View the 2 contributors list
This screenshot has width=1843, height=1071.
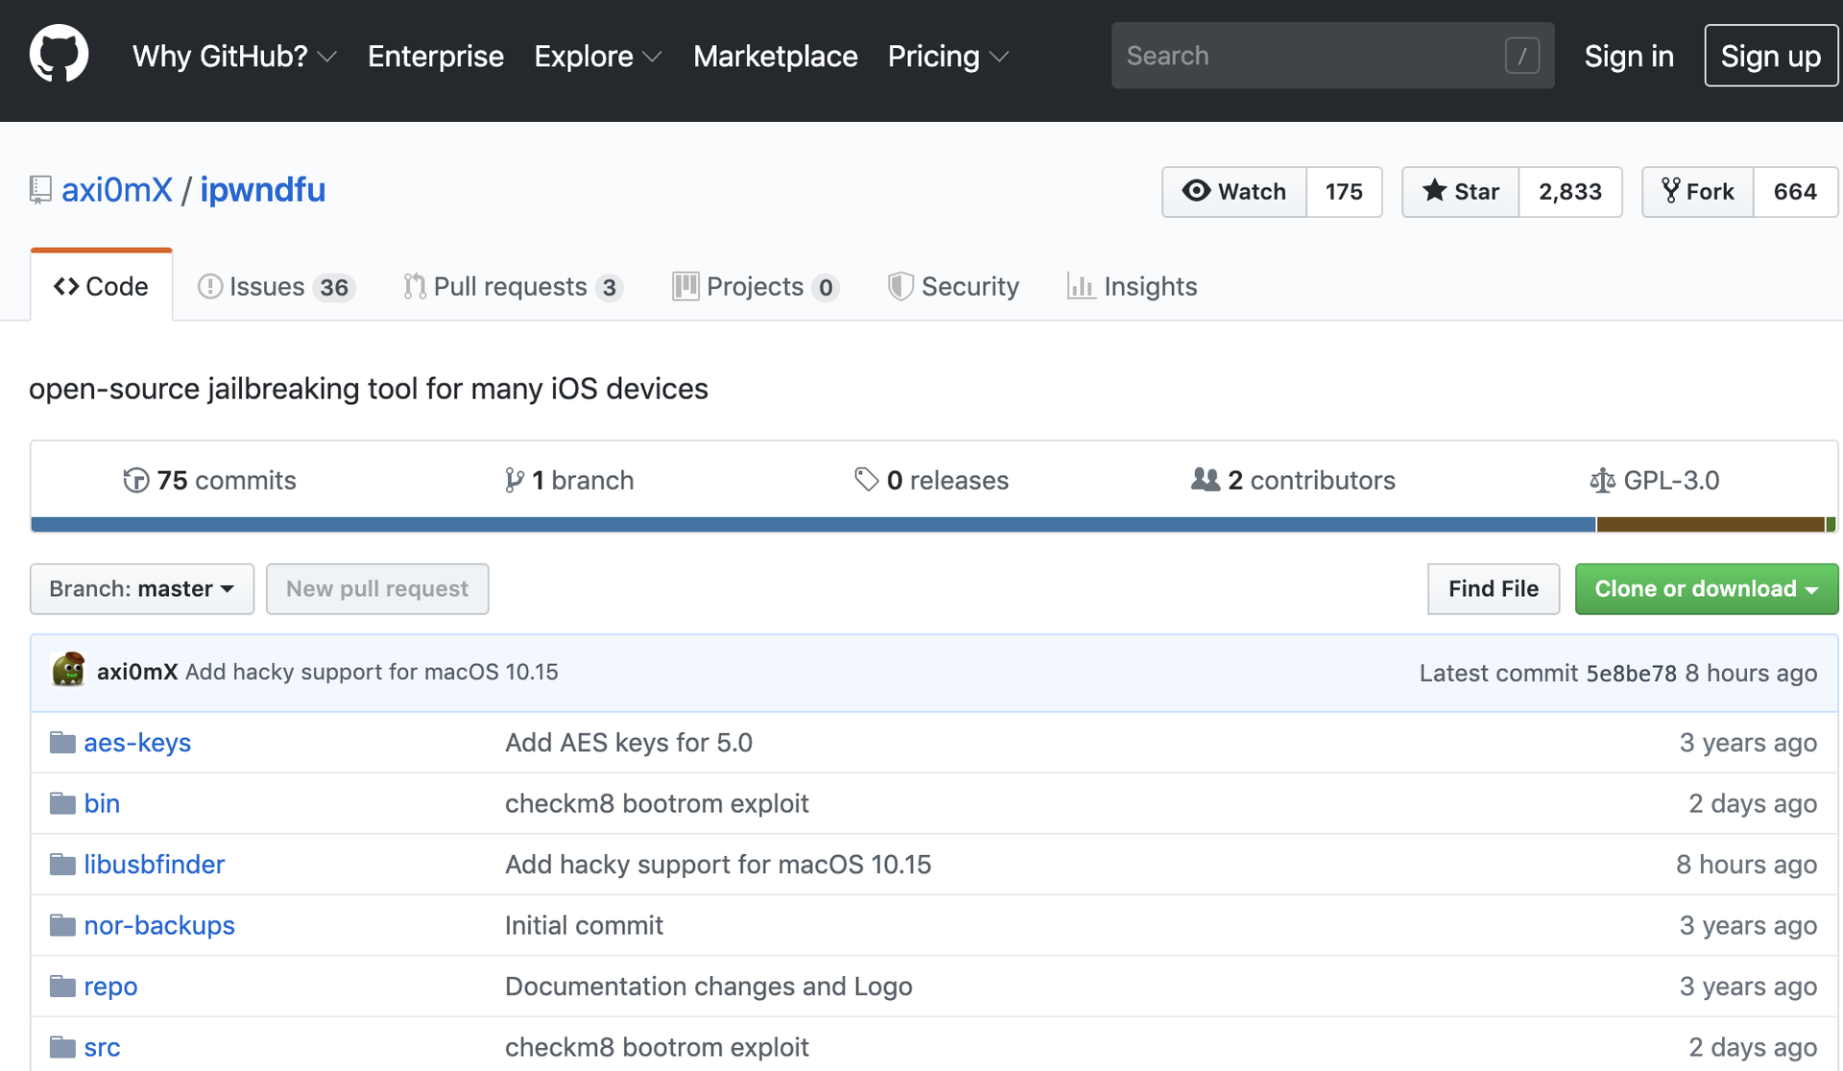[x=1293, y=480]
